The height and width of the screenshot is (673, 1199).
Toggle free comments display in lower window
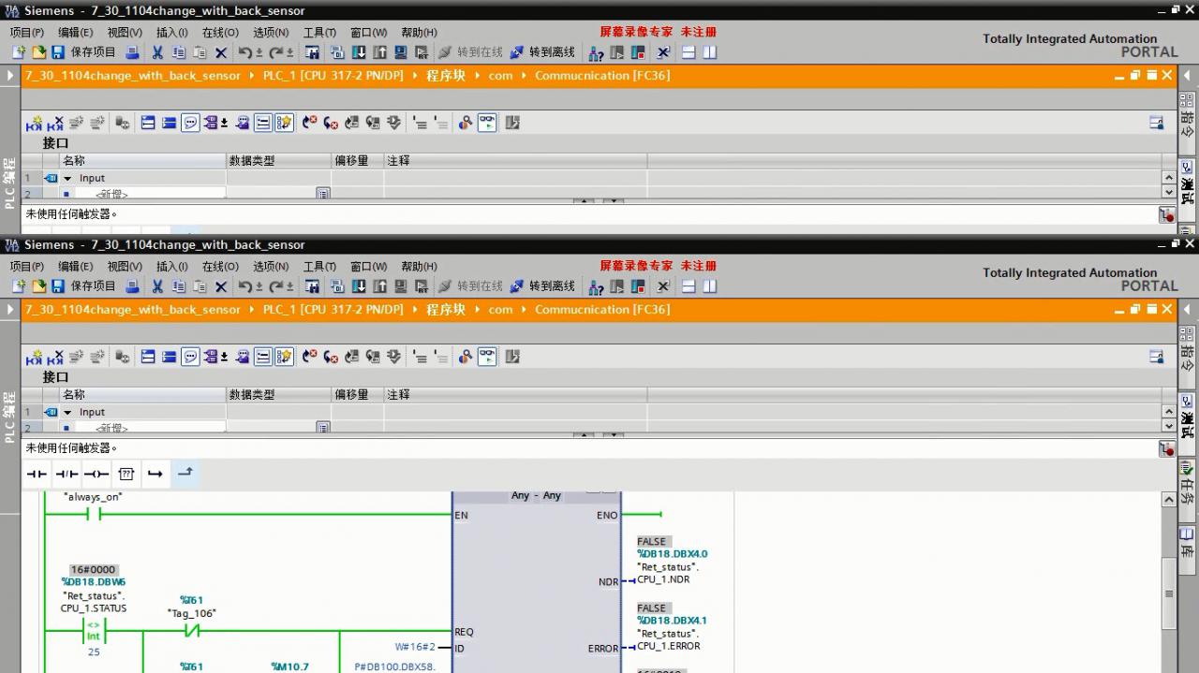point(190,357)
